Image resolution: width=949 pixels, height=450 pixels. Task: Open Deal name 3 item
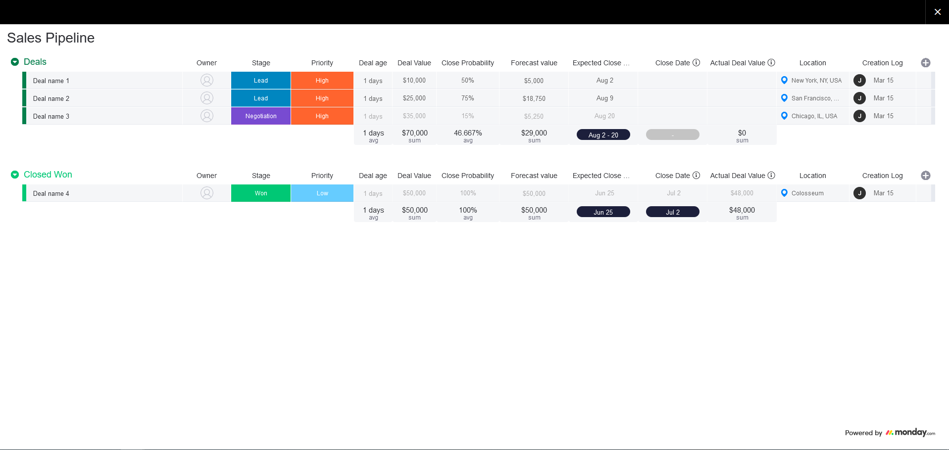pos(51,116)
